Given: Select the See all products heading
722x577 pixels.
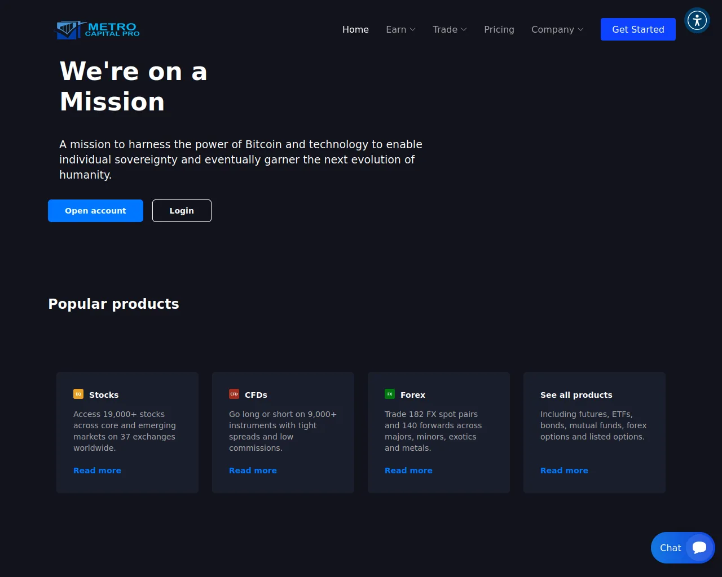Looking at the screenshot, I should (x=576, y=395).
